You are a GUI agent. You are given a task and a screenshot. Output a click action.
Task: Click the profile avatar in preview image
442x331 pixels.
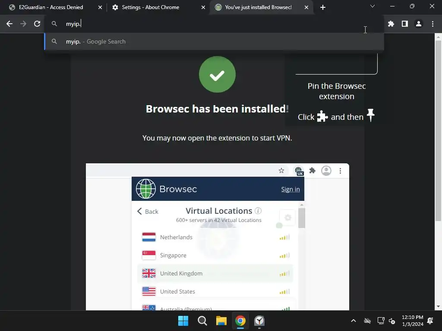326,171
